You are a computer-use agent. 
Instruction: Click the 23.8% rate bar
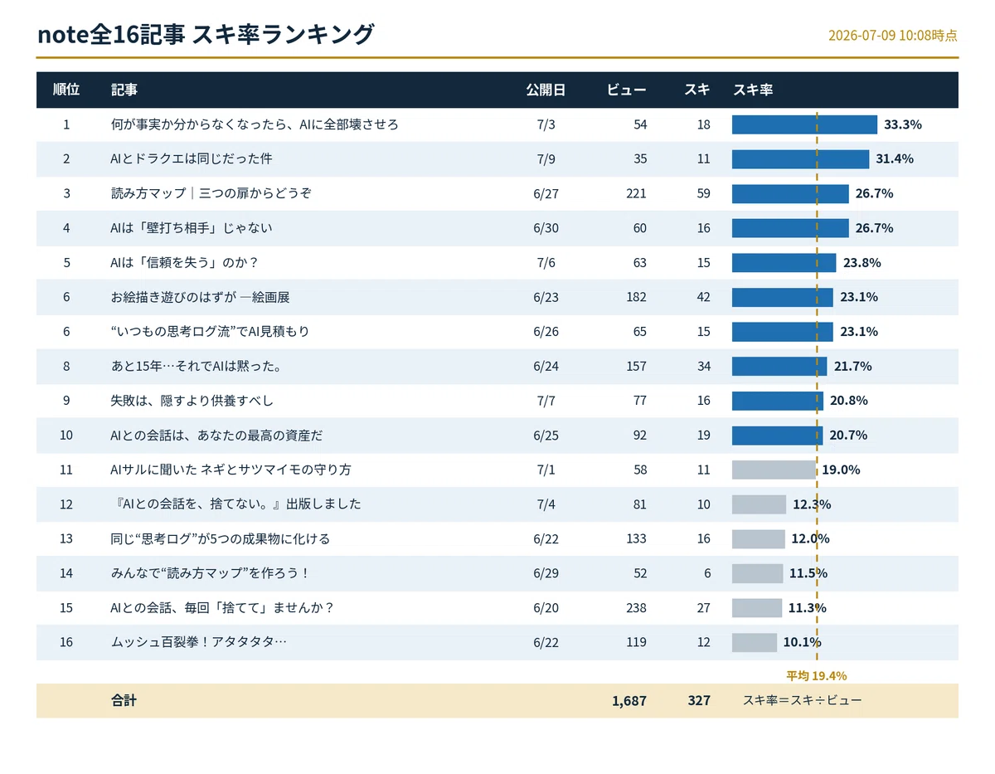(x=784, y=263)
